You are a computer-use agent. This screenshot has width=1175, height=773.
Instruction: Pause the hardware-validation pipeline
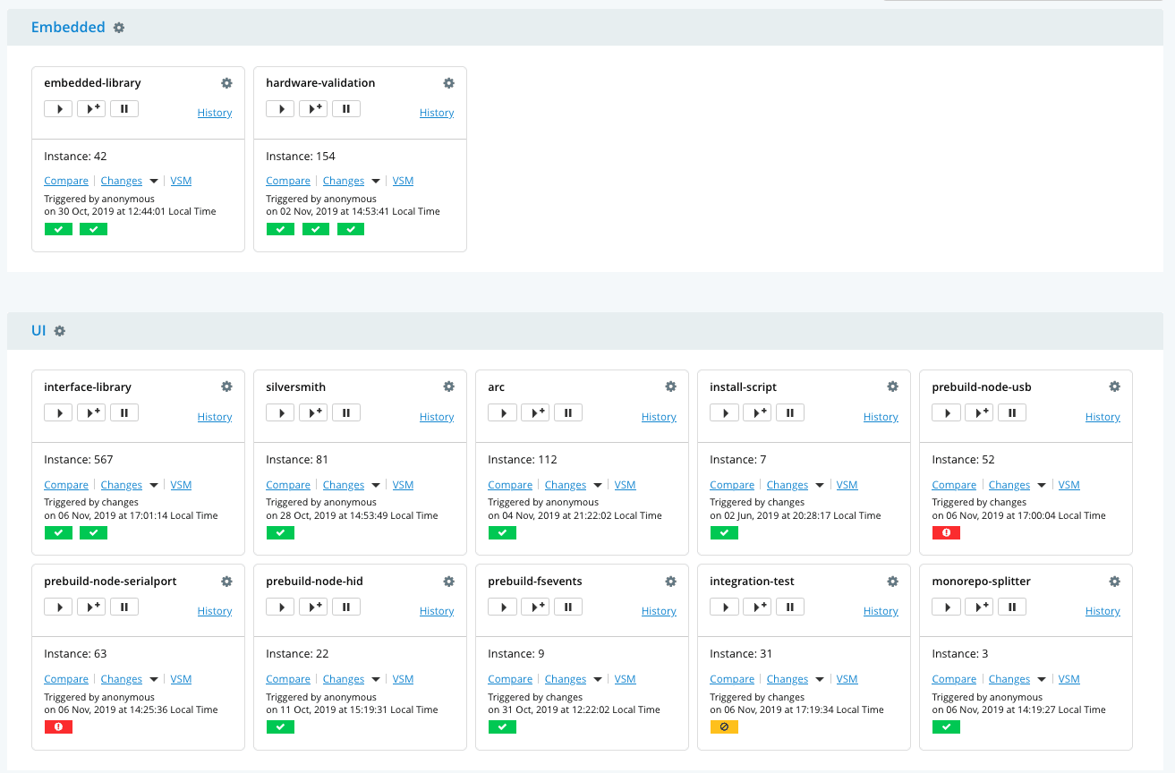tap(346, 109)
